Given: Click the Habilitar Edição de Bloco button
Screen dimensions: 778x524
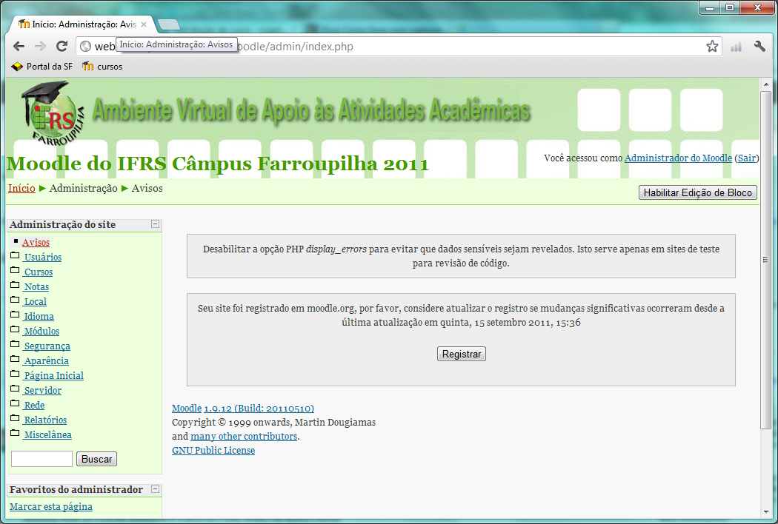Looking at the screenshot, I should point(697,193).
